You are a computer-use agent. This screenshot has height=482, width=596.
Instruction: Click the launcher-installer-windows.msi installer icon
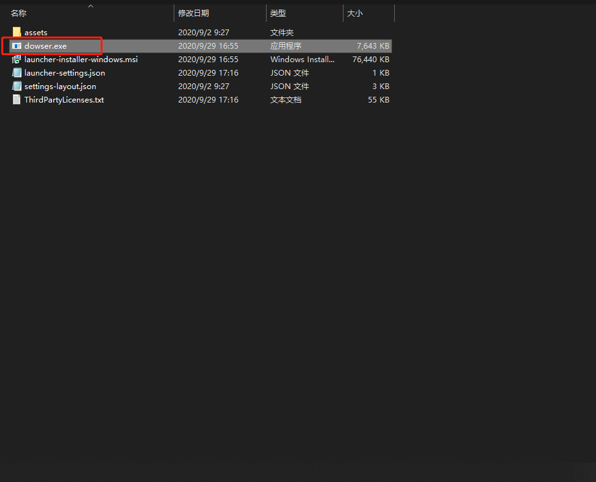17,60
